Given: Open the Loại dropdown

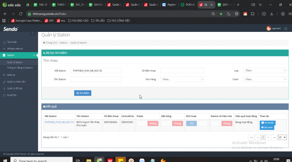Looking at the screenshot, I should pyautogui.click(x=265, y=71).
